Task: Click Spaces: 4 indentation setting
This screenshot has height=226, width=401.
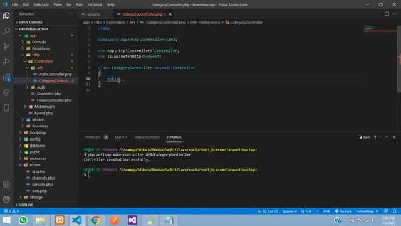Action: (289, 211)
